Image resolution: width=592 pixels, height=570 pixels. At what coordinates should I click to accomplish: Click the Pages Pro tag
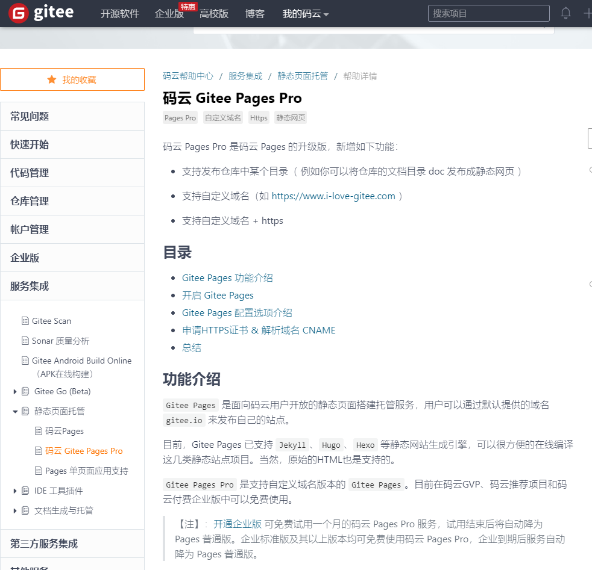pyautogui.click(x=180, y=117)
